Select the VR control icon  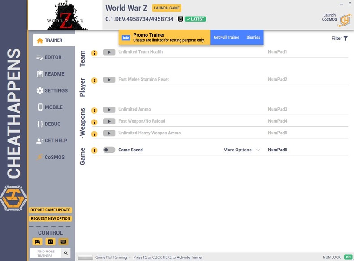pos(50,242)
